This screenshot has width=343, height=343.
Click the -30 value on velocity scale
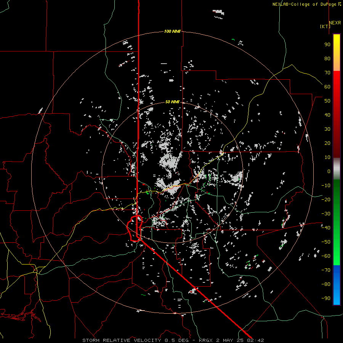click(x=326, y=214)
